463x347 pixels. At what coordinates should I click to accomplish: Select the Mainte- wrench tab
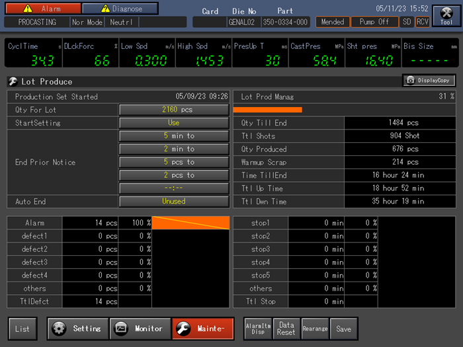[202, 328]
